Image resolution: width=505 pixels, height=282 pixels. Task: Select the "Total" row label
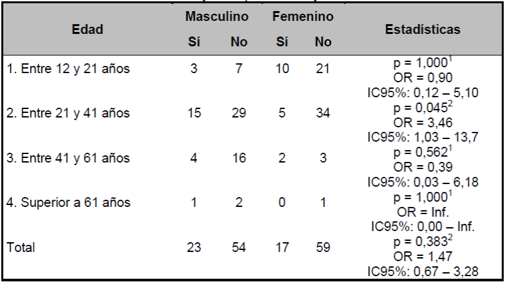point(21,247)
